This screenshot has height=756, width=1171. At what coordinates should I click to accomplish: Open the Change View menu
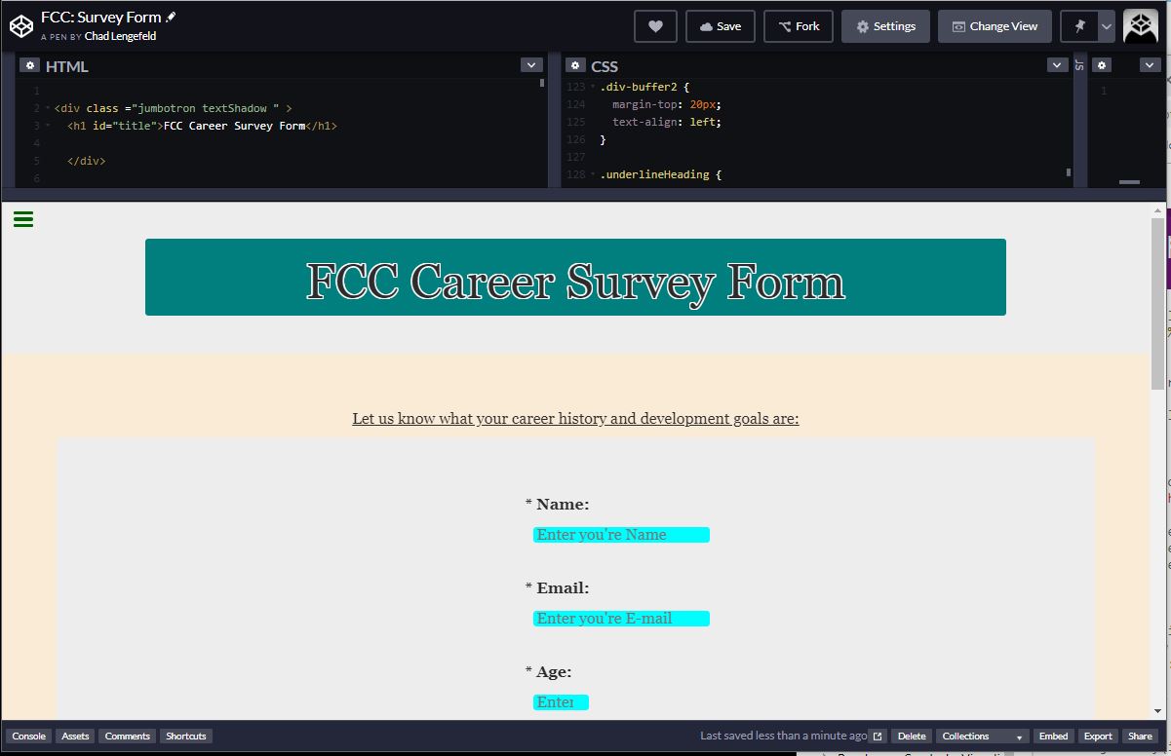[x=995, y=26]
